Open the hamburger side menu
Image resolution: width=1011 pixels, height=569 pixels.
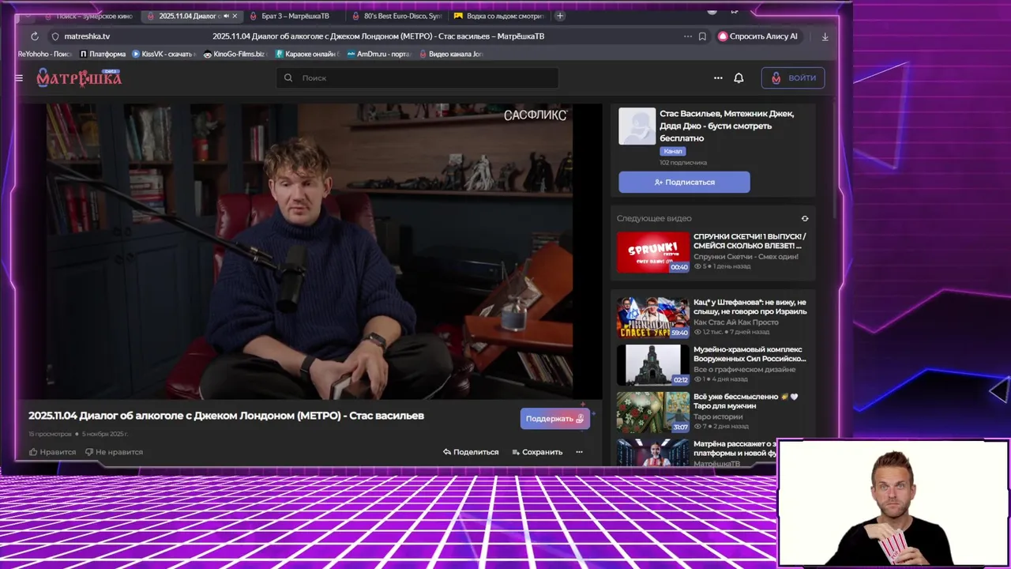(19, 78)
